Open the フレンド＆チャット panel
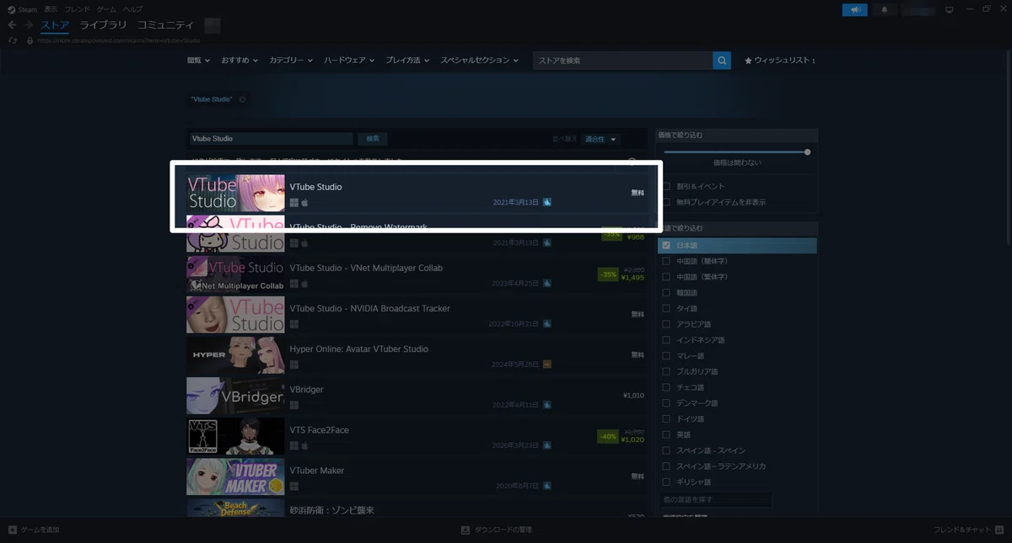Viewport: 1012px width, 543px height. (x=968, y=530)
